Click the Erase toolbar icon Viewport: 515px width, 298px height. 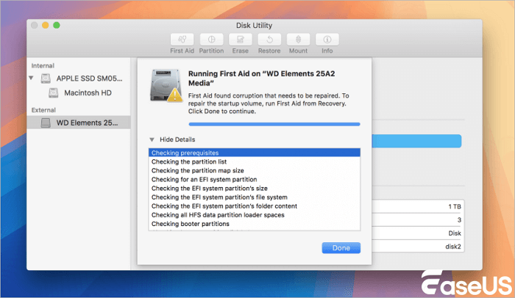240,40
